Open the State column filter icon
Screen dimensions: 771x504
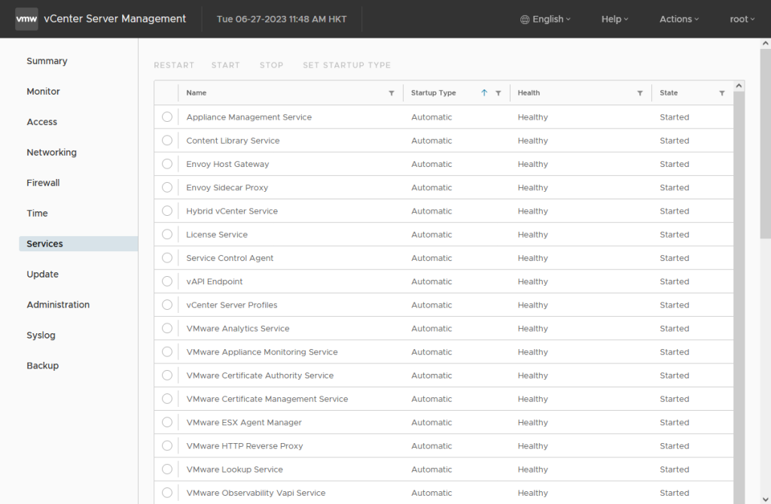click(722, 93)
